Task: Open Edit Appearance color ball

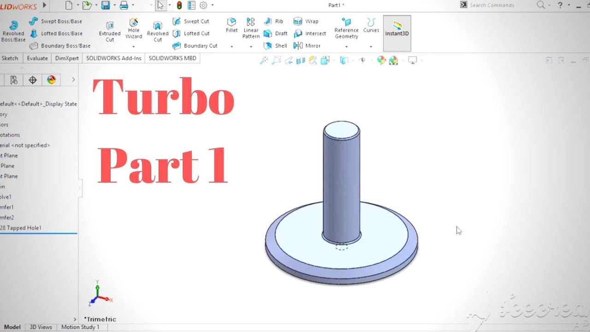Action: (x=381, y=60)
